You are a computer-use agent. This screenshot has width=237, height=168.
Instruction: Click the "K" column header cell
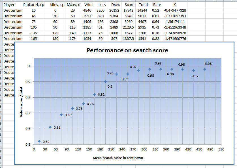174,5
